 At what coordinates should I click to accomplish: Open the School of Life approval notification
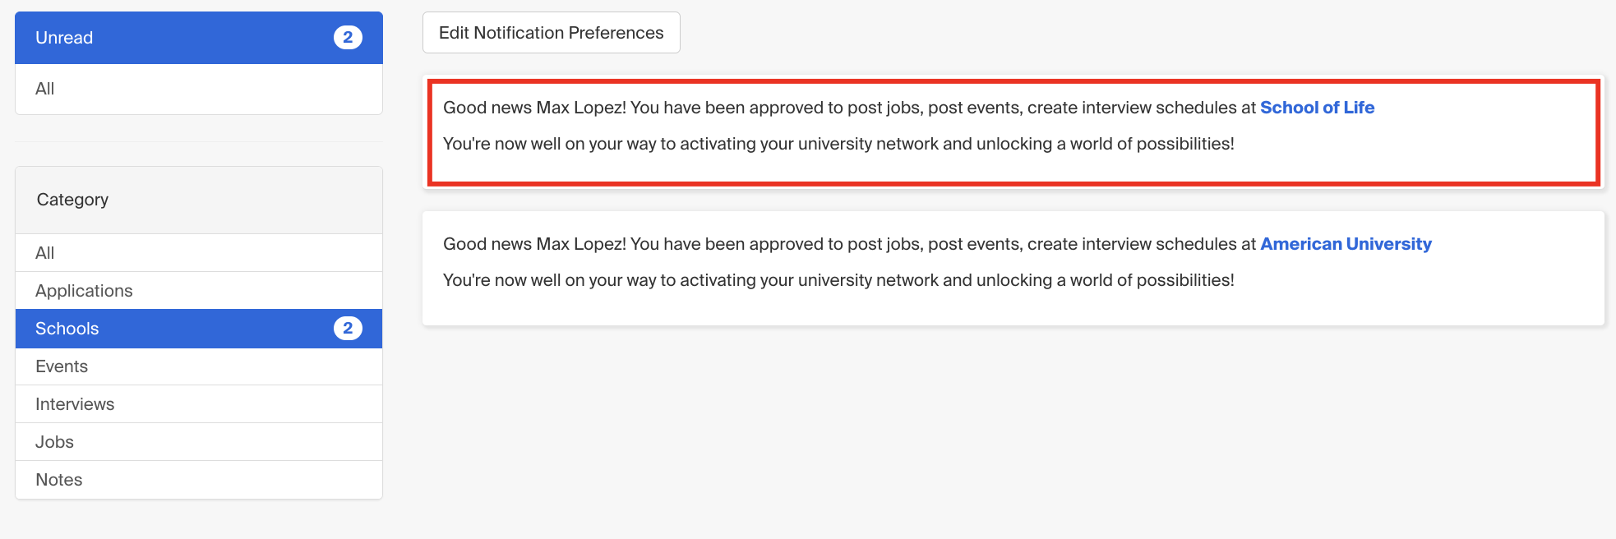click(x=1013, y=132)
